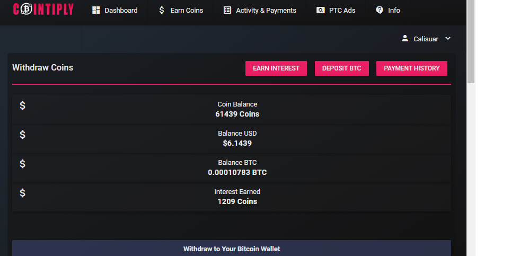Viewport: 511px width, 256px height.
Task: Click the dollar icon in Coin Balance row
Action: (22, 105)
